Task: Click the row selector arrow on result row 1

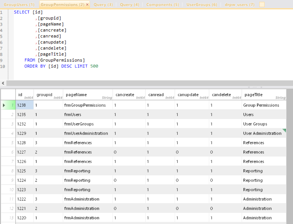Action: point(4,105)
